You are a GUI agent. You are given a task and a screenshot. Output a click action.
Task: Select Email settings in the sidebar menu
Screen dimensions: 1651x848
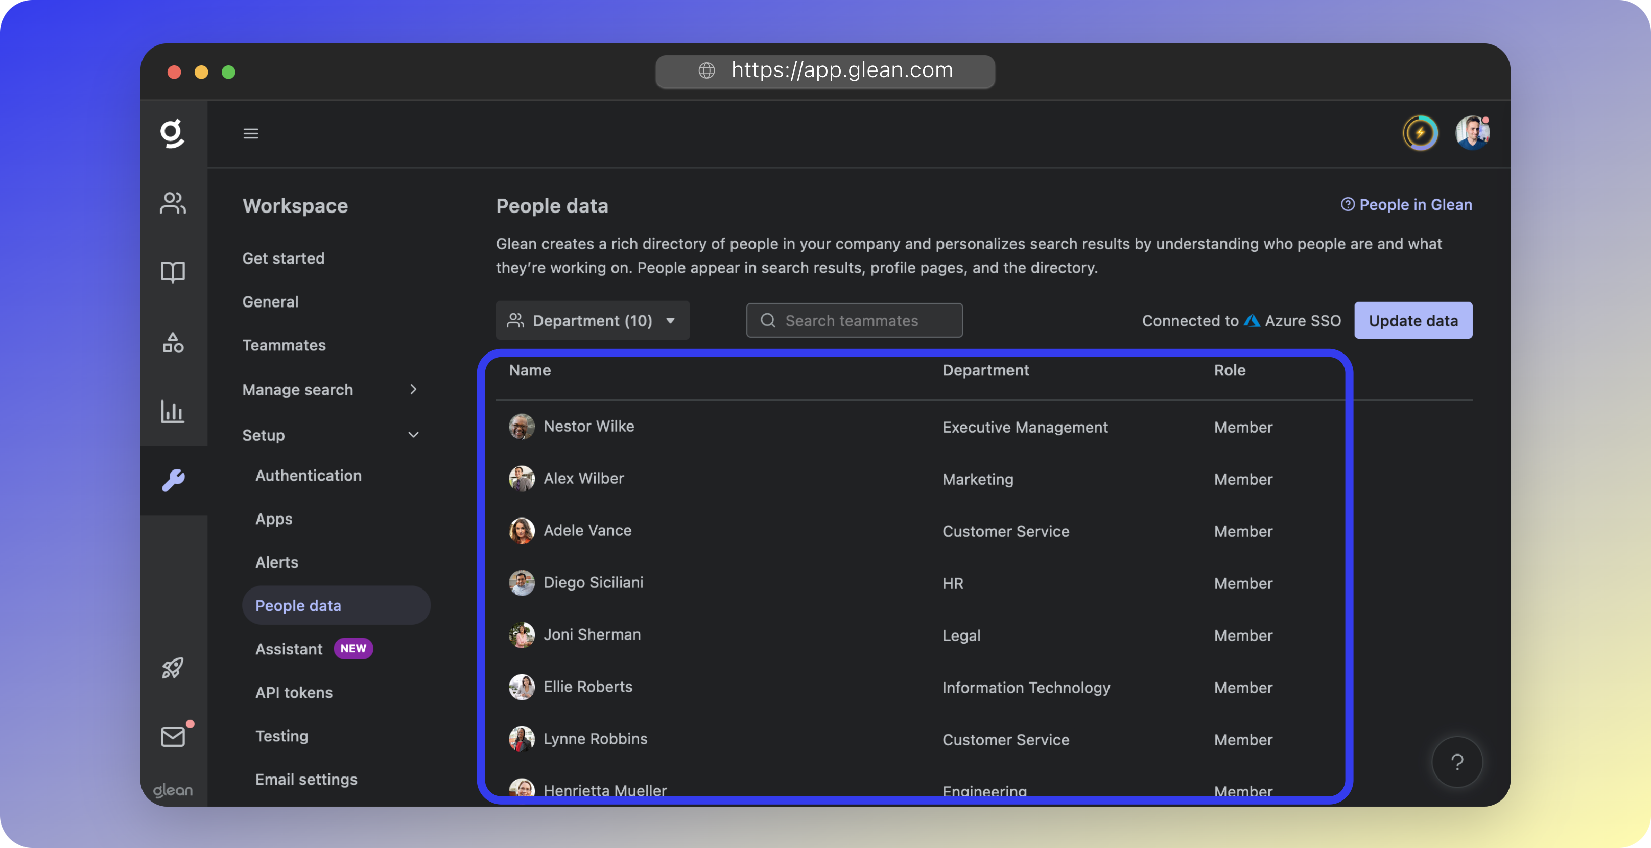click(x=306, y=780)
